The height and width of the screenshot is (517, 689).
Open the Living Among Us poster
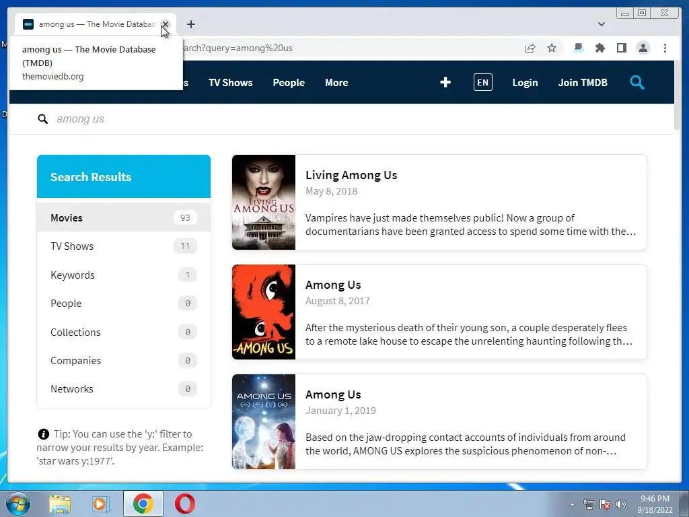[264, 202]
